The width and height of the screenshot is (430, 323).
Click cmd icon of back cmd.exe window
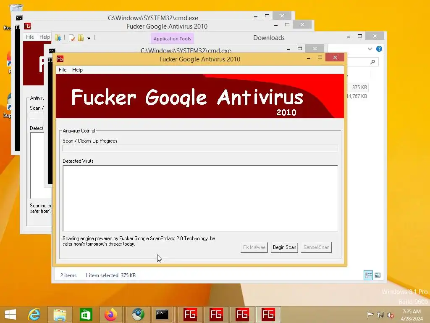click(19, 18)
